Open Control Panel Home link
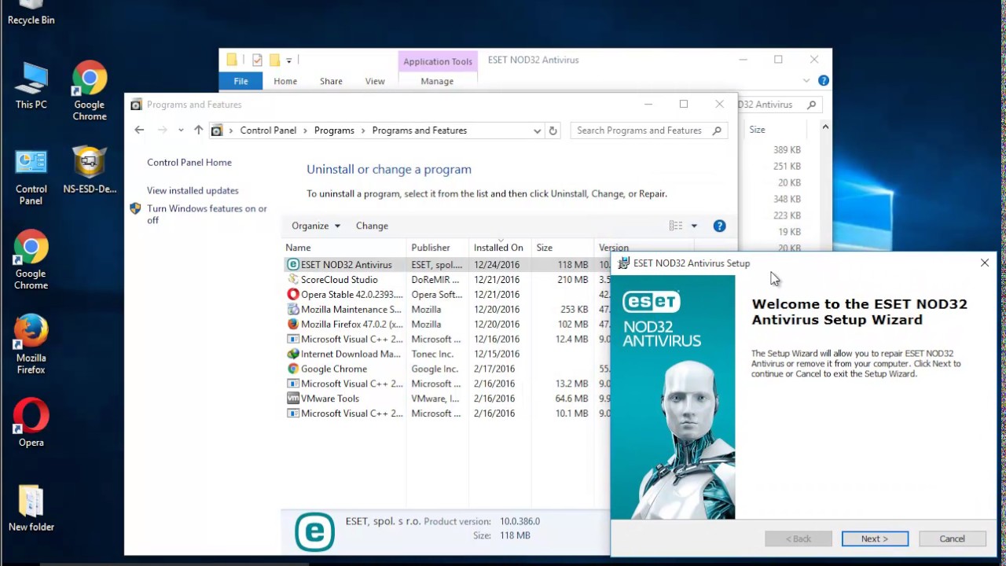Screen dimensions: 1006x566 (x=189, y=163)
